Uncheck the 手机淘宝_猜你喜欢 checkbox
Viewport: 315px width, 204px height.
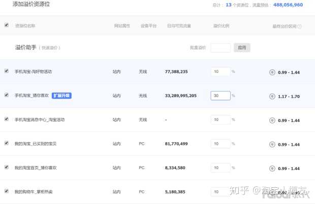tap(7, 95)
